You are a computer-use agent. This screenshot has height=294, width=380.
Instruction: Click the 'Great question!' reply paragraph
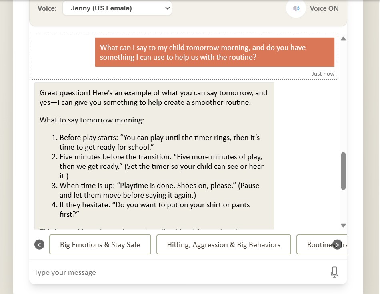(154, 98)
